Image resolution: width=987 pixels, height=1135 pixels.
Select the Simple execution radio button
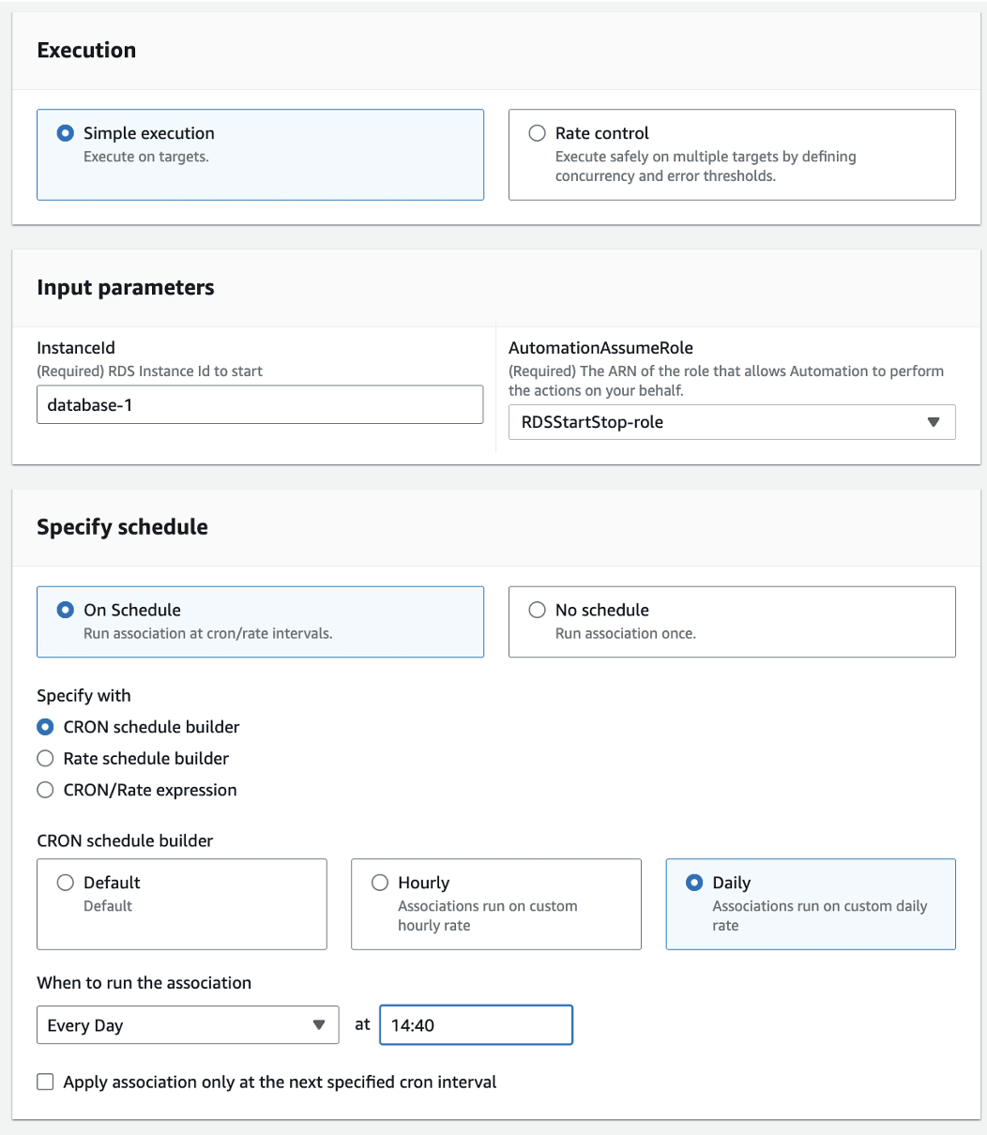click(x=65, y=133)
